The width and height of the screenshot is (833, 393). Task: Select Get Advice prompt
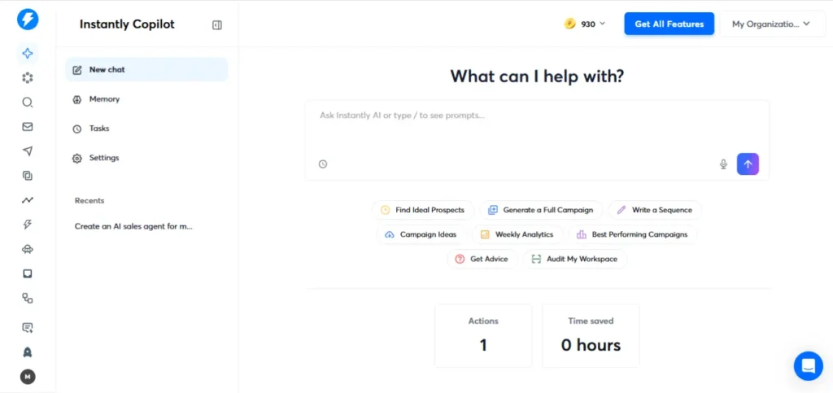point(482,260)
